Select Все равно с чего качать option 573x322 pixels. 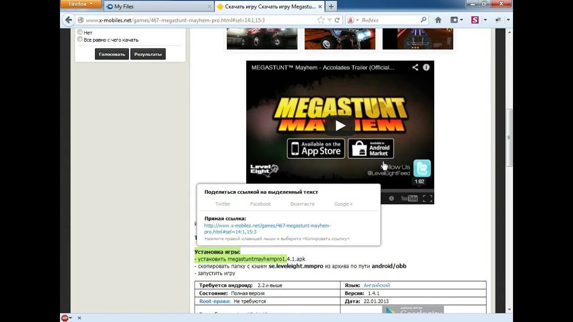tap(80, 39)
